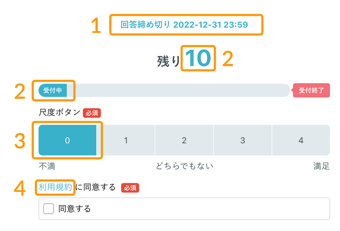Pick scale value 2
Screen dimensions: 340x231
[x=184, y=140]
